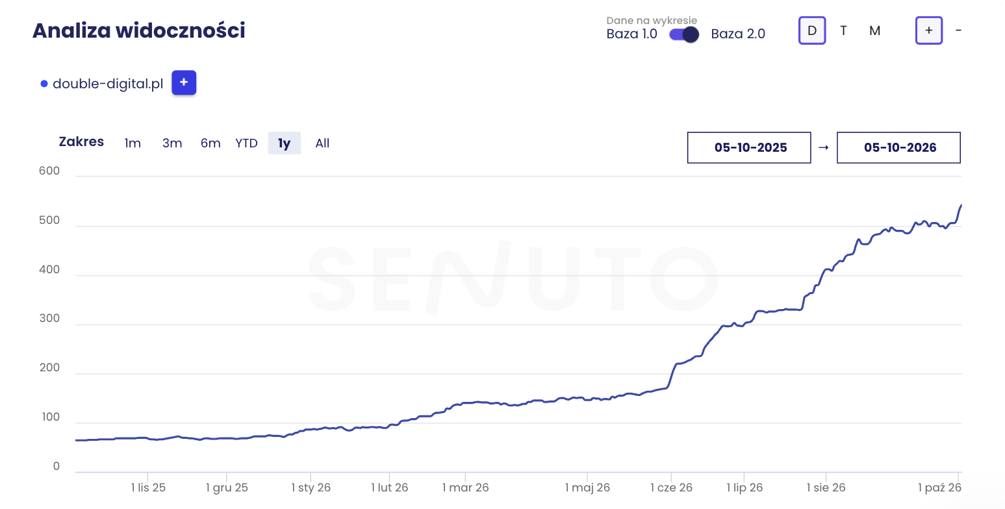Click the 1 sie 26 axis label
The image size is (1005, 509).
coord(826,488)
